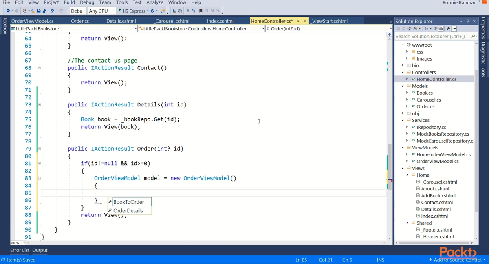Toggle Show All Files in Solution Explorer

point(441,29)
